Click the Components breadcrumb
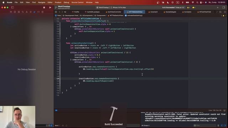Screen dimensions: 228x128 click(100, 16)
